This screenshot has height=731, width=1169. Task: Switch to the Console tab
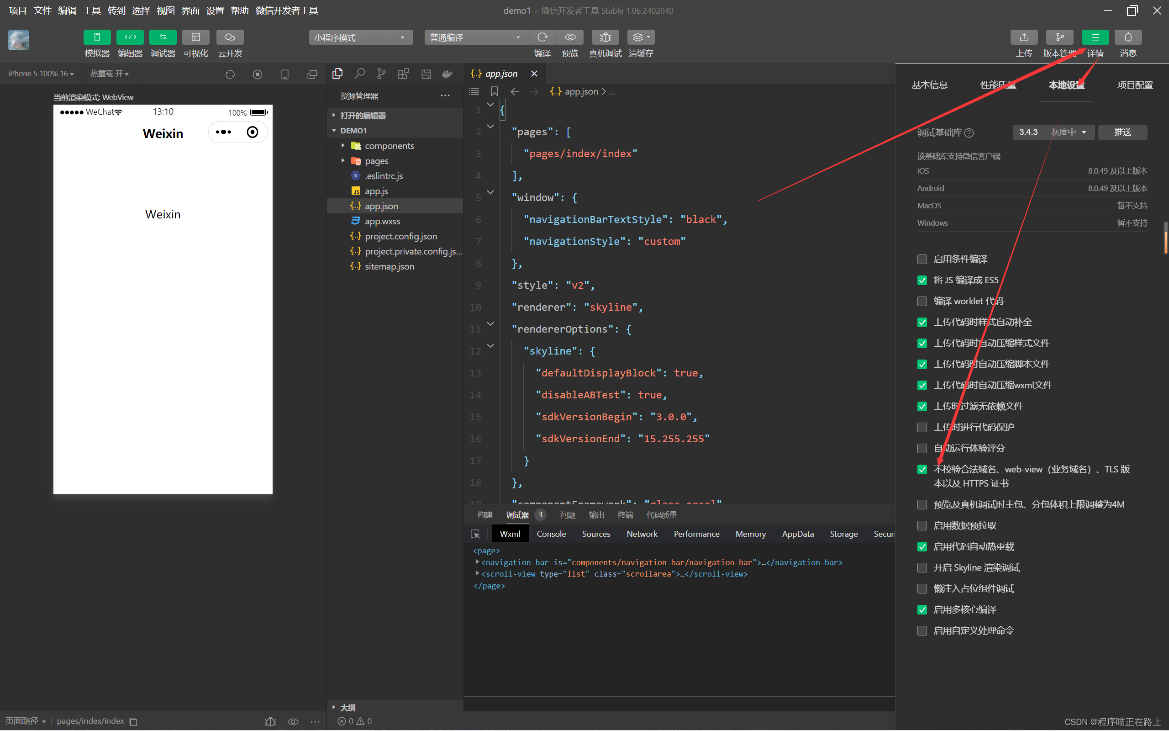tap(551, 534)
